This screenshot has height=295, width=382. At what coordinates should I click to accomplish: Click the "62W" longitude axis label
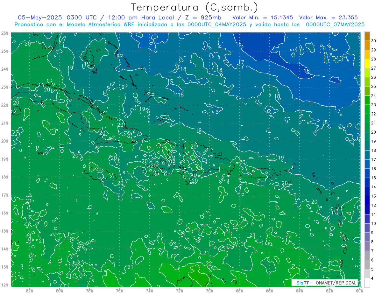pos(329,290)
